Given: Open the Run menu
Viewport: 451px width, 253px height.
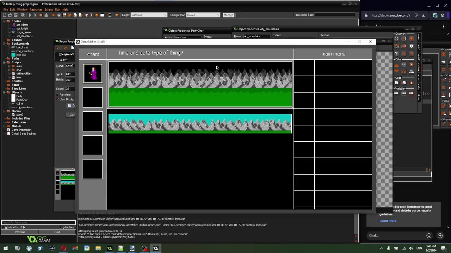Looking at the screenshot, I should [x=57, y=9].
